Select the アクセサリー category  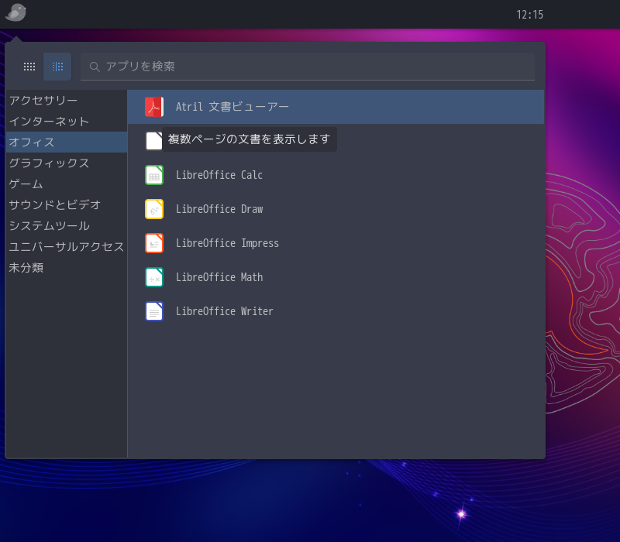pyautogui.click(x=67, y=101)
